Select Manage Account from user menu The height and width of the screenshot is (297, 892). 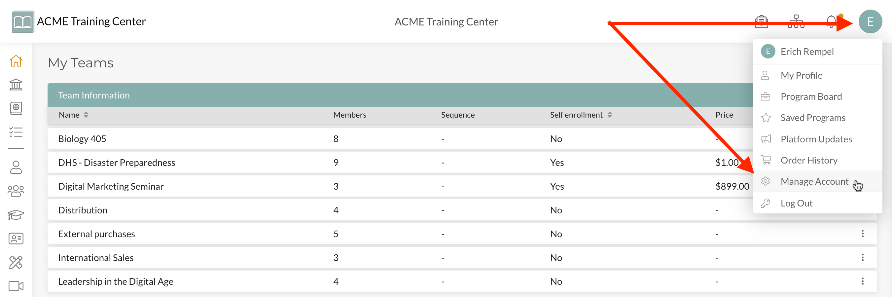point(814,182)
